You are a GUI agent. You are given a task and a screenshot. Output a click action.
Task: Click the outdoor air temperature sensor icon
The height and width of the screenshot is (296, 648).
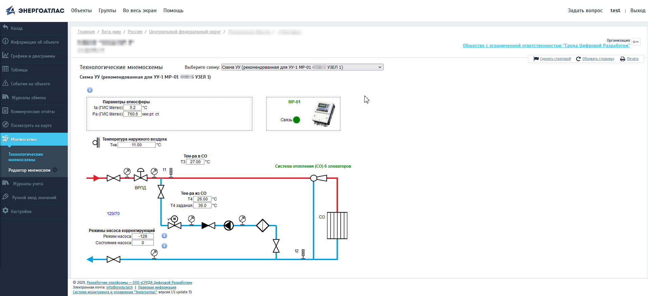97,143
